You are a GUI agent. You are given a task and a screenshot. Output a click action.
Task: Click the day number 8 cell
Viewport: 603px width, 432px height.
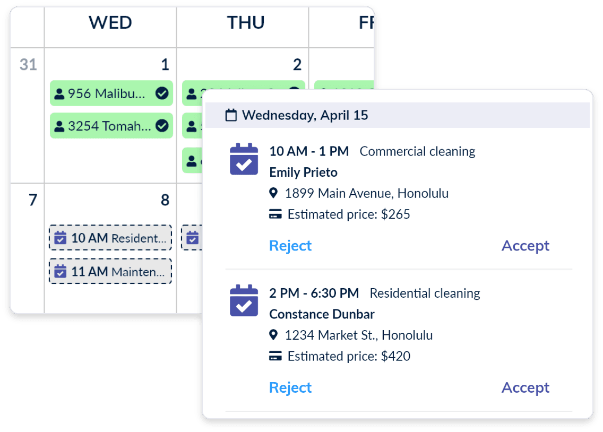165,200
